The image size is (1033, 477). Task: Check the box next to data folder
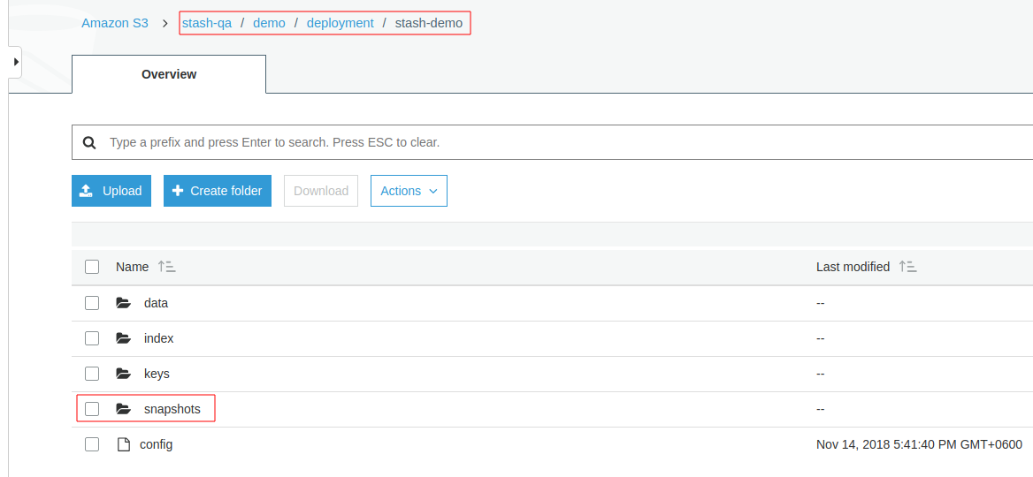92,303
